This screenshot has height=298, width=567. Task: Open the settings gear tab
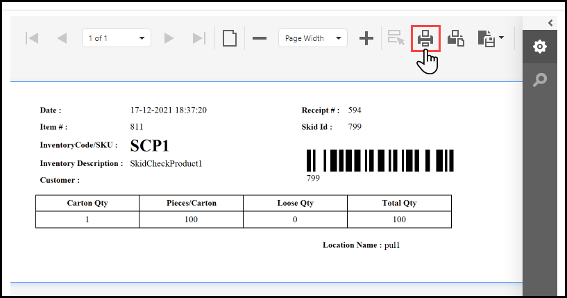[539, 47]
